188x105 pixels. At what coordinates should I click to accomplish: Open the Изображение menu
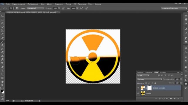click(33, 4)
